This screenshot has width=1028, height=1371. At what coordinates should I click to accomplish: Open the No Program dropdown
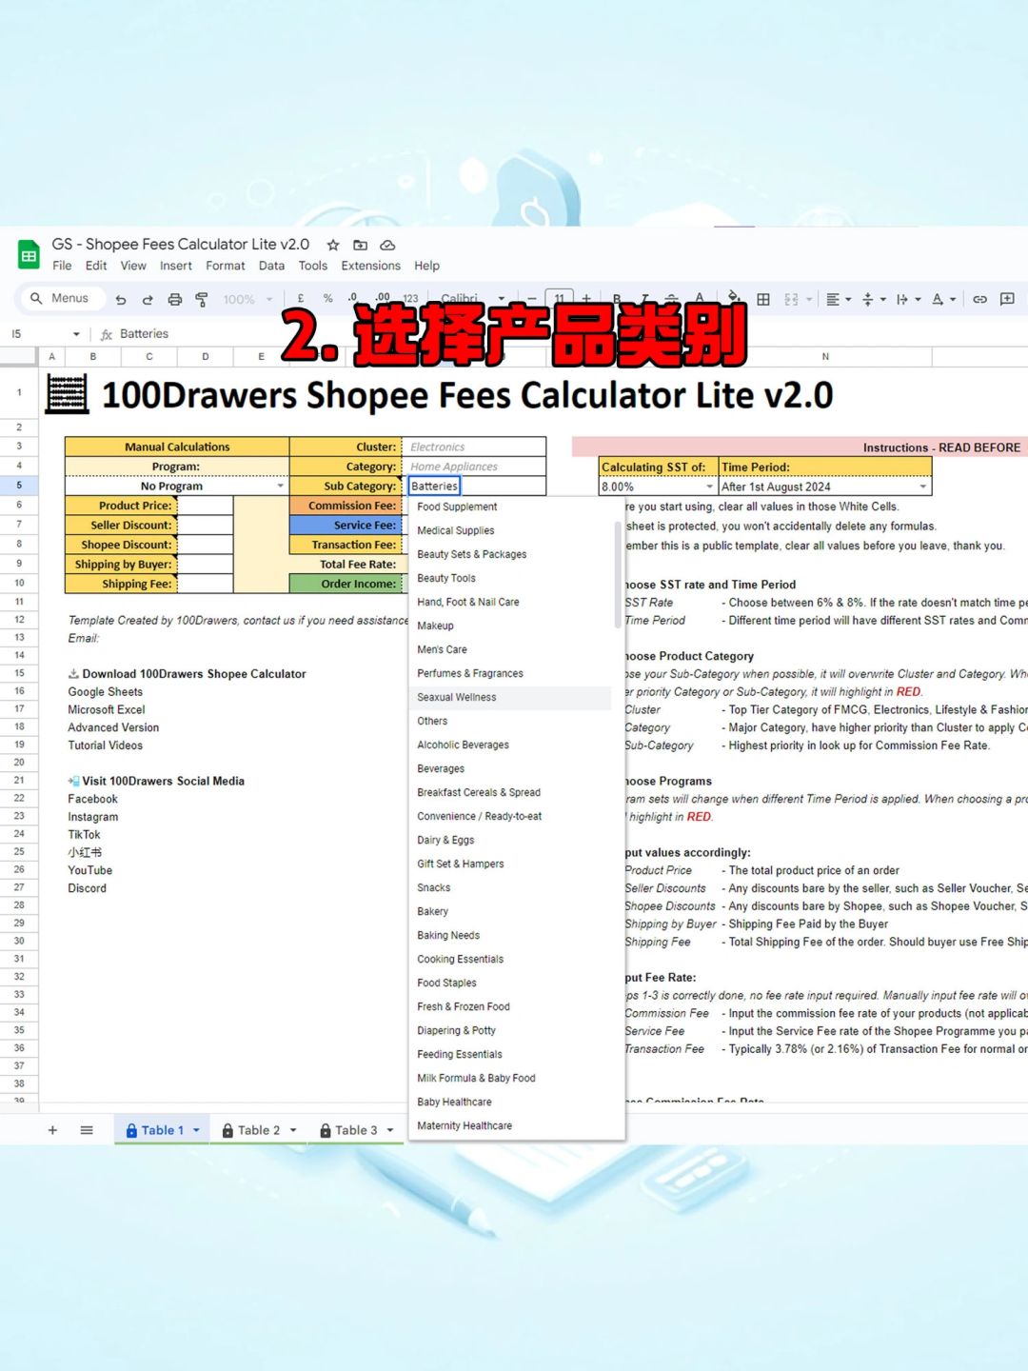(x=280, y=486)
